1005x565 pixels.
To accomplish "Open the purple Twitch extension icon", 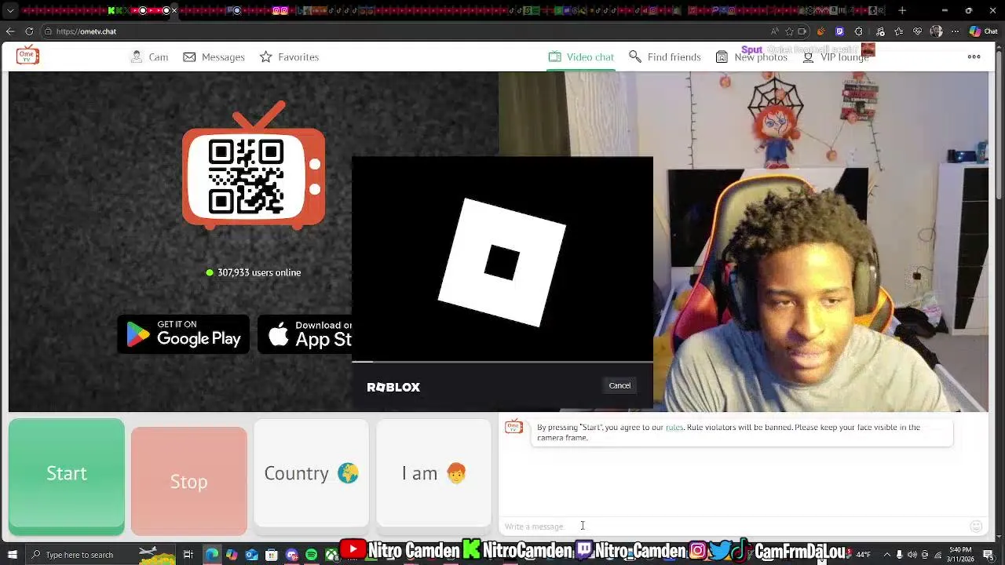I will (x=840, y=31).
